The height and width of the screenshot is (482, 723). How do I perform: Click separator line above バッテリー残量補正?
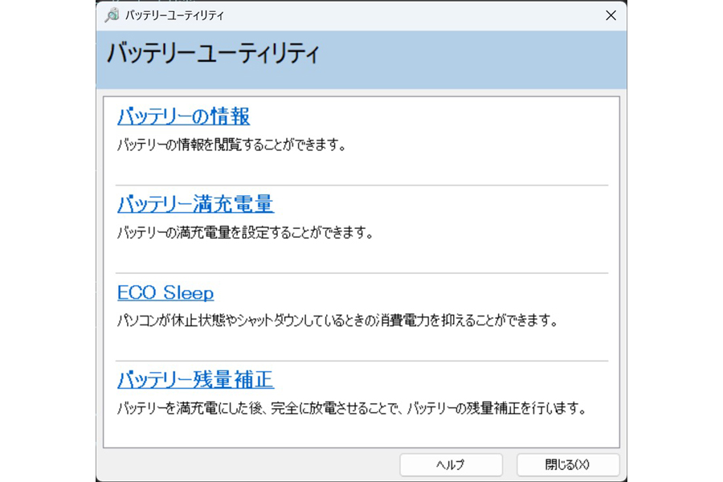point(362,361)
